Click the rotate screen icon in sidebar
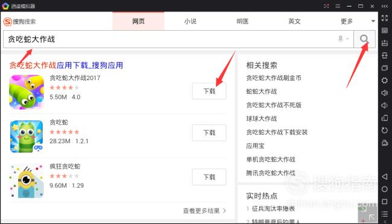The image size is (392, 224). coord(385,130)
